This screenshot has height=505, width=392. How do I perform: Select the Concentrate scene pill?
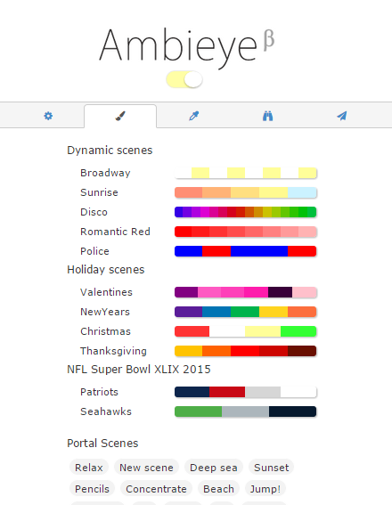pyautogui.click(x=156, y=489)
